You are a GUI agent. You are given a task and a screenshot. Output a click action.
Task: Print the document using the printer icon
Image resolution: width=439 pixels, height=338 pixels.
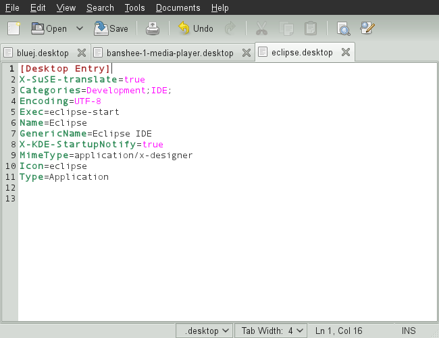tap(153, 28)
